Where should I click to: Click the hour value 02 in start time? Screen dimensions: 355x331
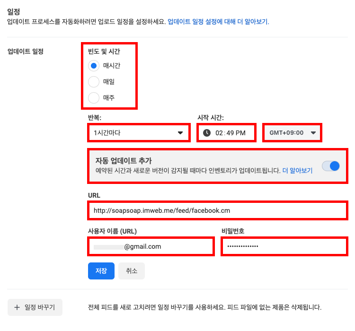coord(219,133)
